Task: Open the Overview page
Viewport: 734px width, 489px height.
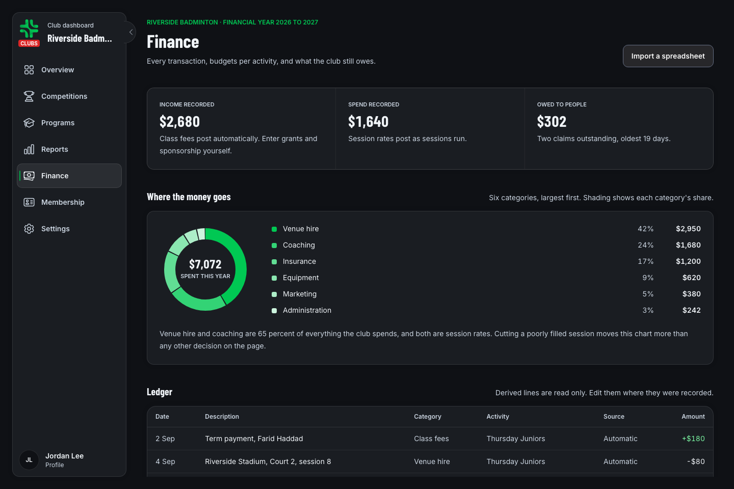Action: (x=69, y=70)
